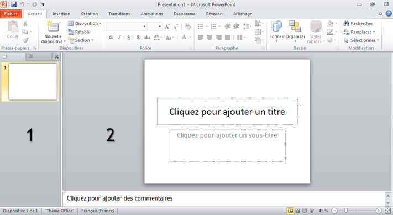Switch to the Création tab
Viewport: 393px width, 215px height.
click(x=89, y=14)
